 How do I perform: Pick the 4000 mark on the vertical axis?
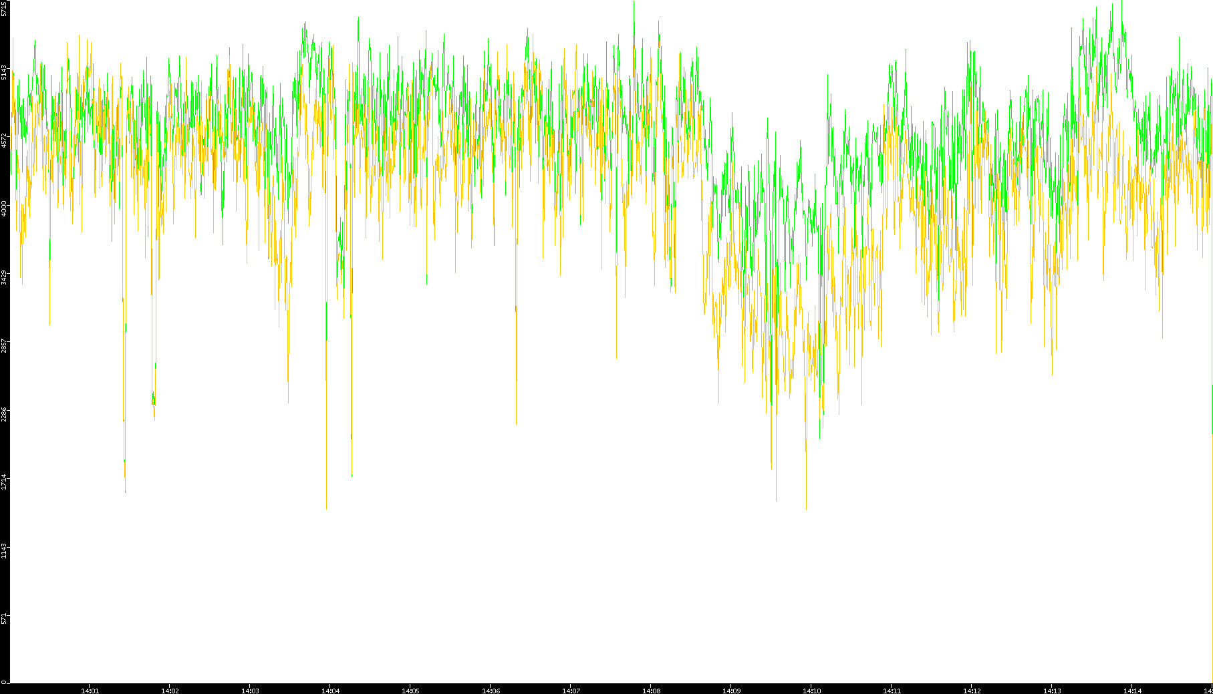click(4, 208)
